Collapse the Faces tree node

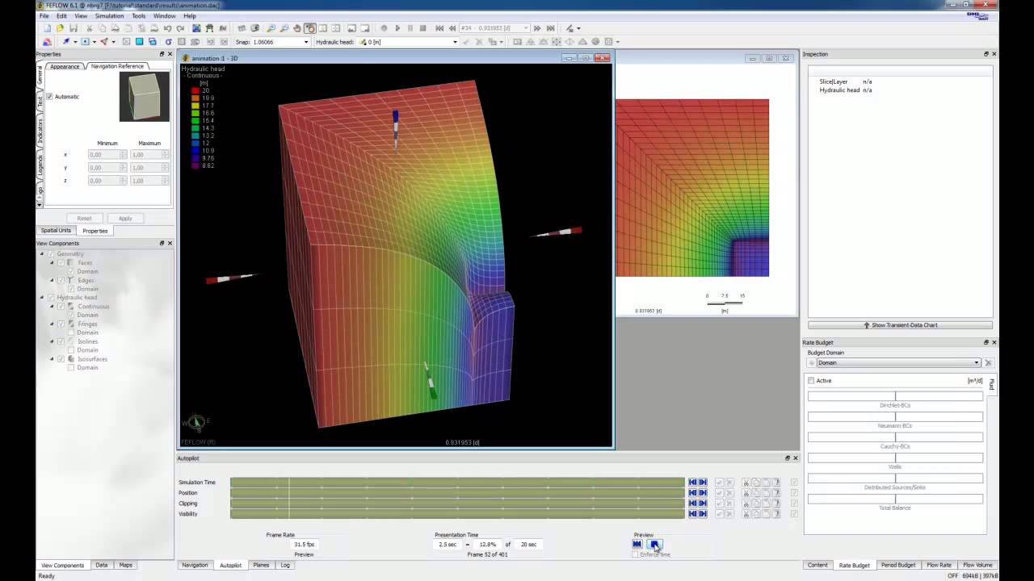pos(52,263)
